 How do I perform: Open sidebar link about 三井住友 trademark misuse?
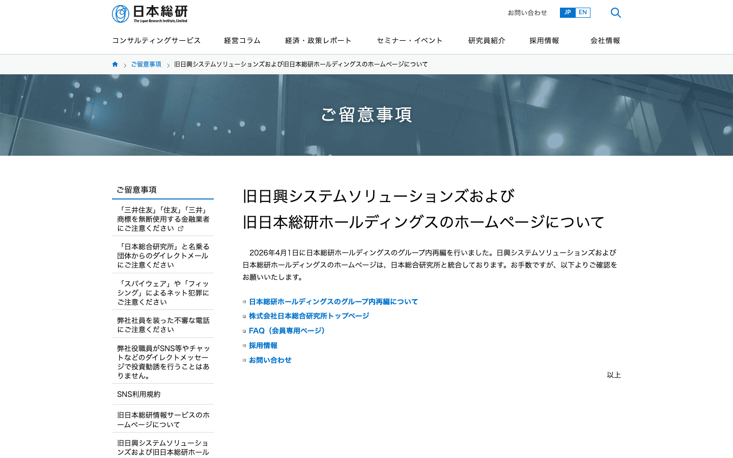click(163, 219)
